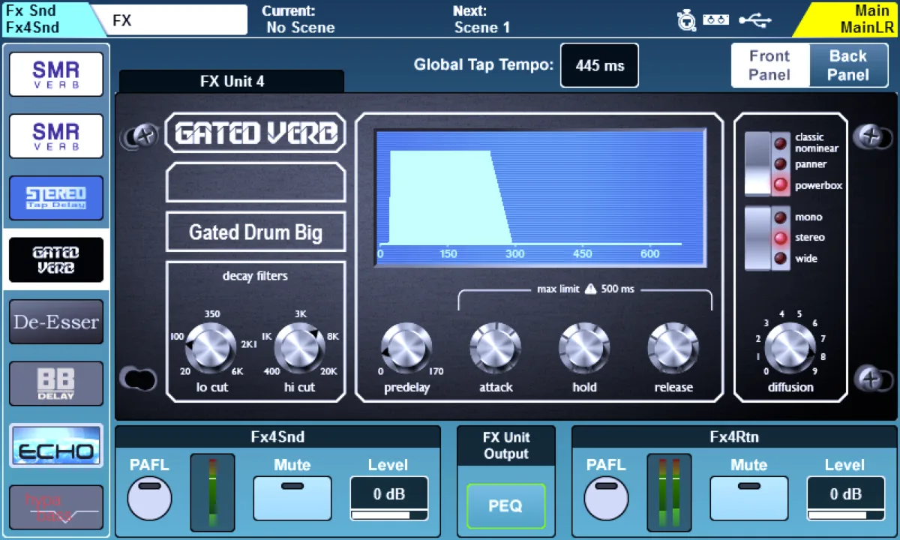Adjust the lo cut knob
The image size is (900, 540).
[211, 349]
